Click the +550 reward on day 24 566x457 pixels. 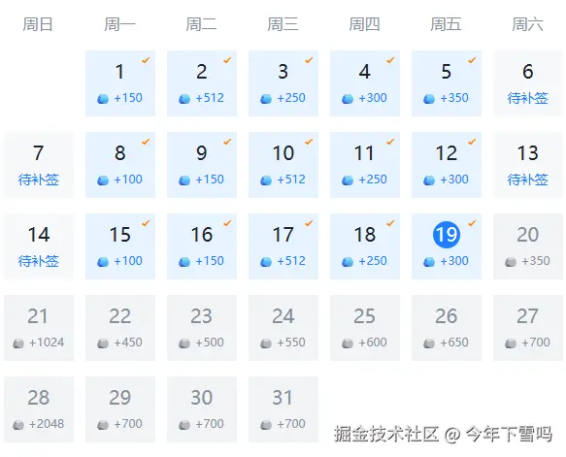(291, 343)
